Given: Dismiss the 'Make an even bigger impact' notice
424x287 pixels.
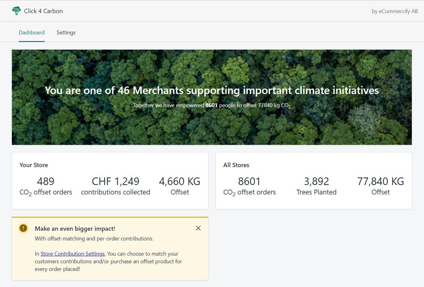Looking at the screenshot, I should pyautogui.click(x=198, y=228).
